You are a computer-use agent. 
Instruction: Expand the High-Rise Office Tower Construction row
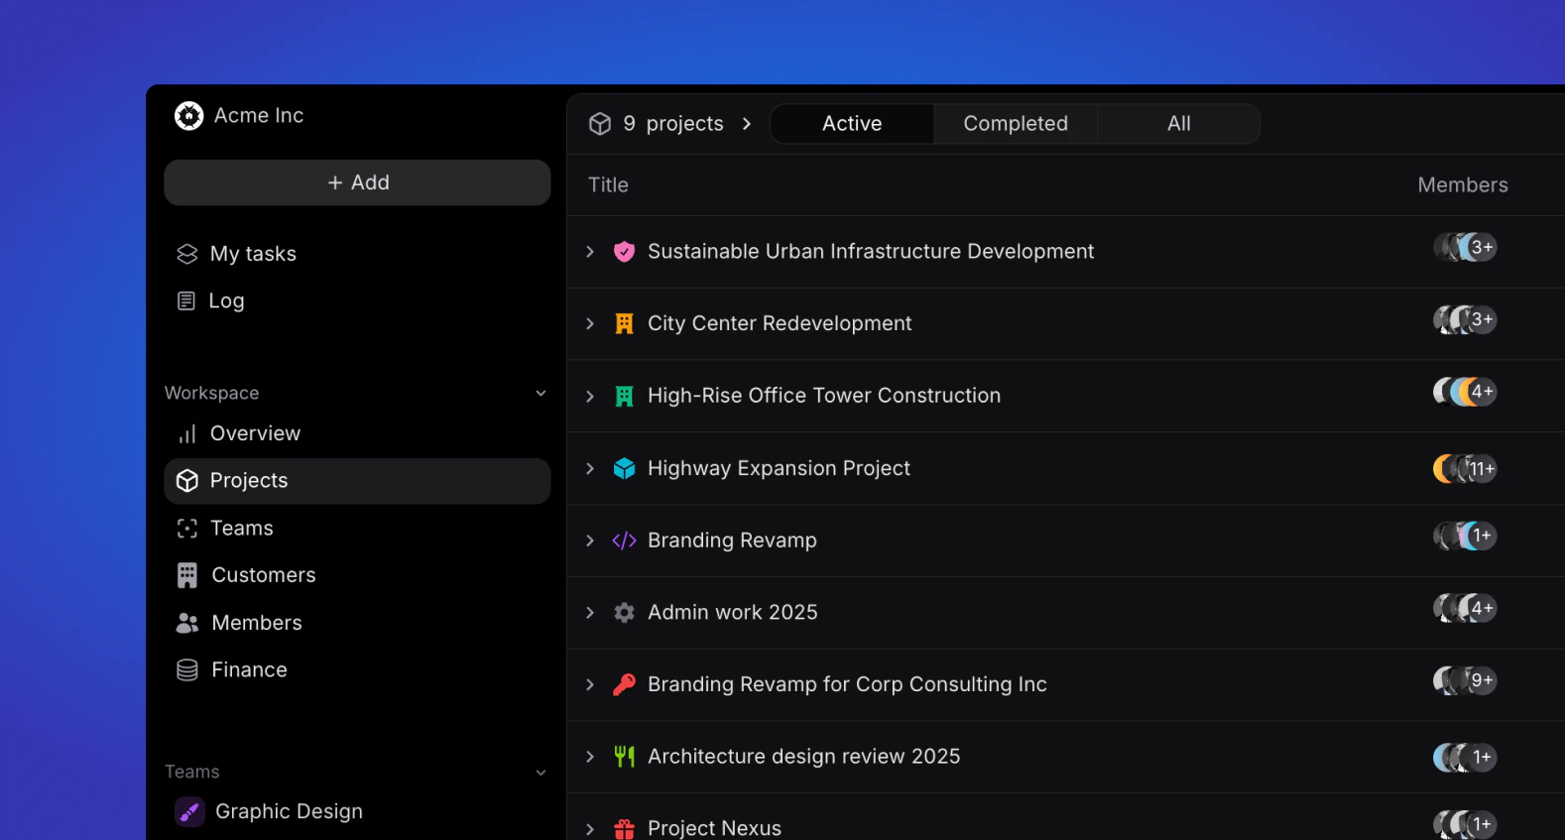(x=590, y=397)
